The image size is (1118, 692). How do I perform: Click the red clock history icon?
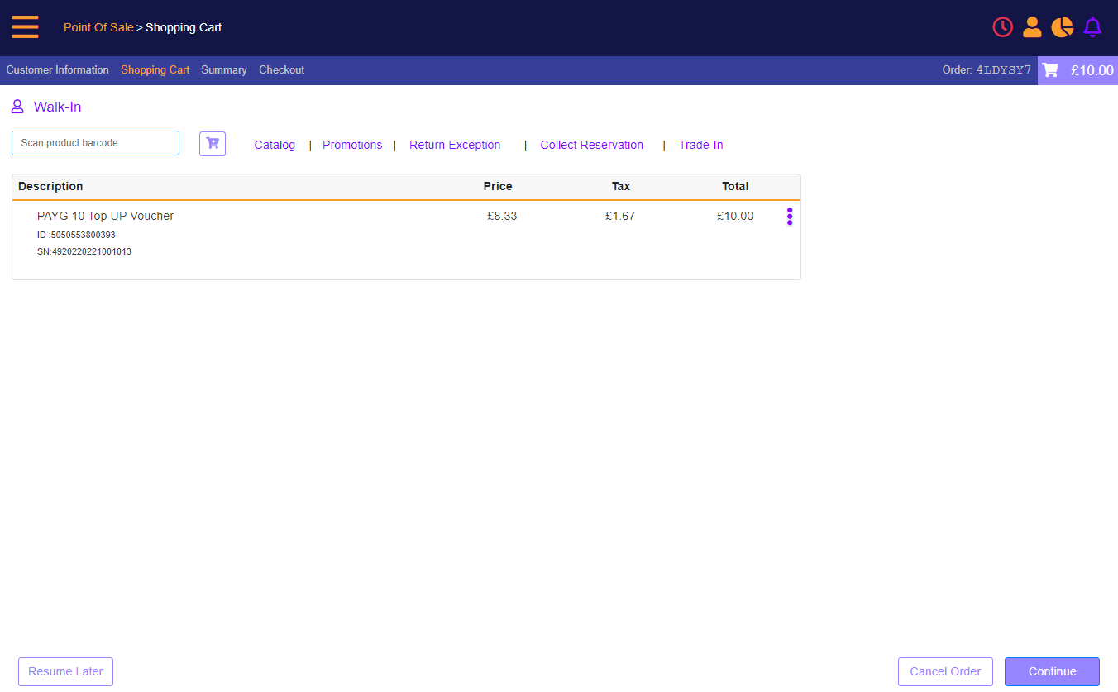pyautogui.click(x=1002, y=27)
